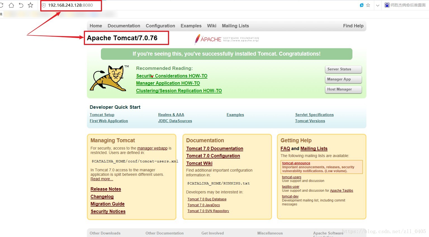
Task: Open the Migration Guide link
Action: coord(108,204)
